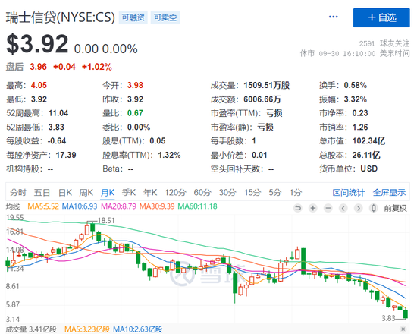The height and width of the screenshot is (334, 417).
Task: Add stock via 自选 button
Action: tap(381, 17)
